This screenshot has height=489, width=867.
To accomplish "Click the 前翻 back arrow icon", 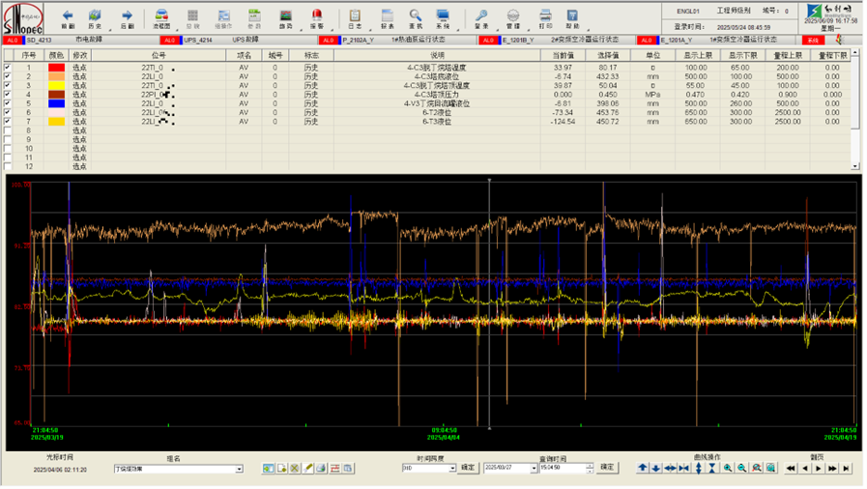I will click(x=68, y=17).
